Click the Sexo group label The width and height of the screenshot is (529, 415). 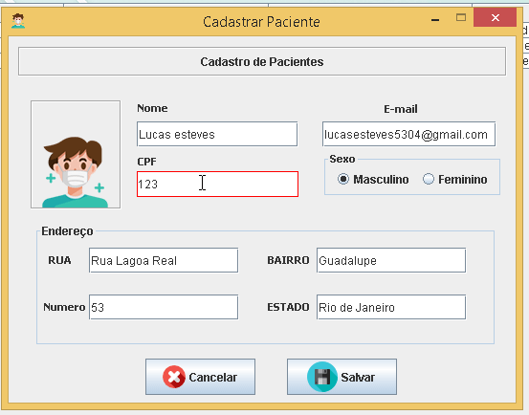coord(342,159)
